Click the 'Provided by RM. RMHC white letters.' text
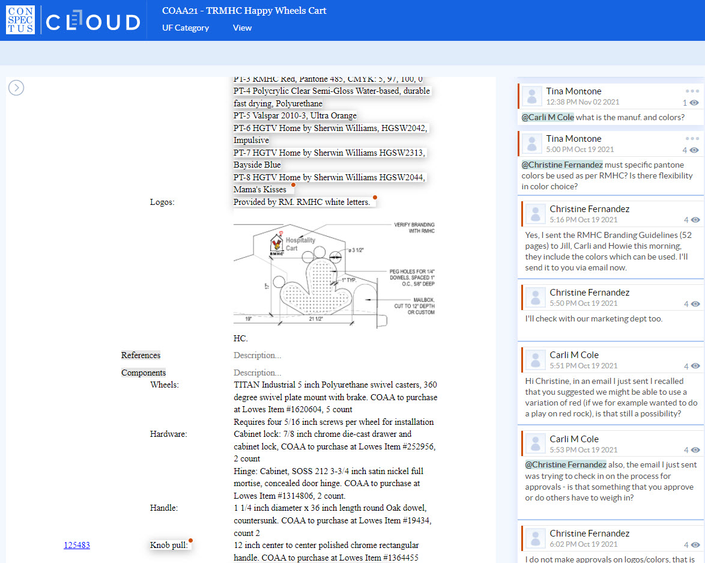Image resolution: width=705 pixels, height=563 pixels. (301, 202)
